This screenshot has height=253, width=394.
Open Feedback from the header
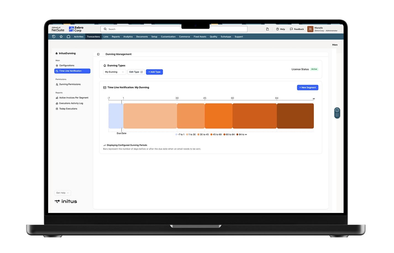[297, 29]
